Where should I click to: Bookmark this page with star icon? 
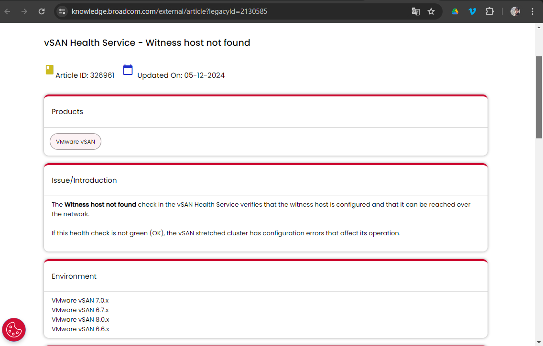[x=431, y=11]
